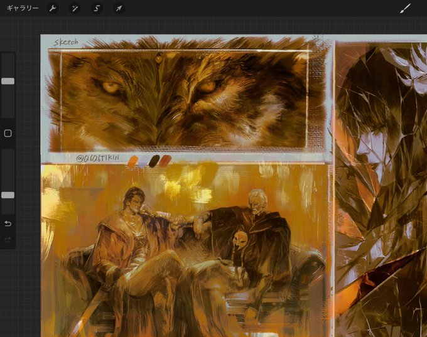Click the brush size slider handle

point(8,81)
